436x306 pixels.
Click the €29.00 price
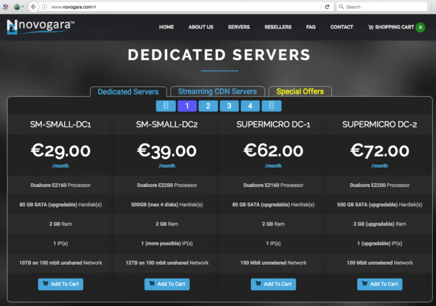coord(60,151)
